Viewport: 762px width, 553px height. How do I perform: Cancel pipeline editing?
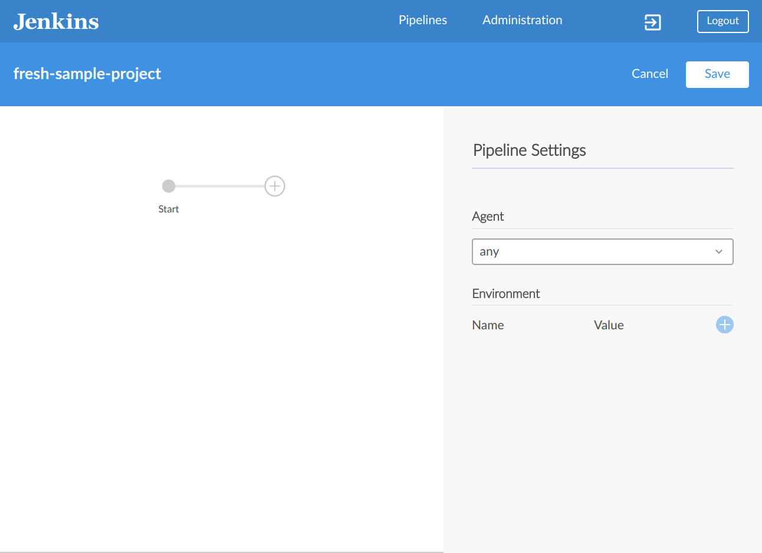point(650,74)
